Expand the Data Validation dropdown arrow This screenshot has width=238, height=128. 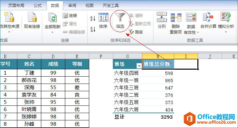[198, 32]
